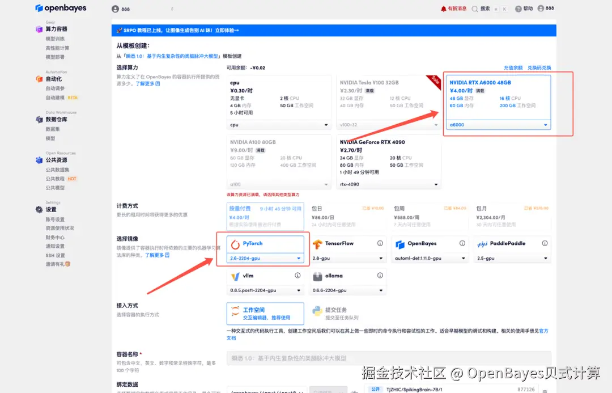
Task: Click the 数据仓库 section icon
Action: 39,120
